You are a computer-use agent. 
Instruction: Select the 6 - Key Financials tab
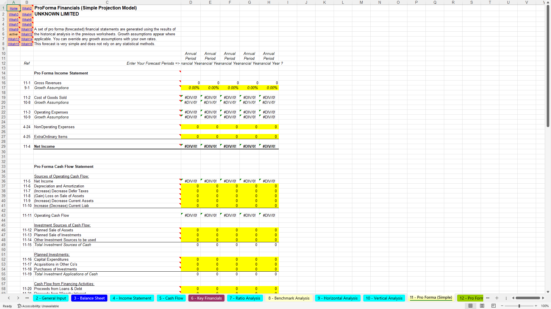coord(206,298)
